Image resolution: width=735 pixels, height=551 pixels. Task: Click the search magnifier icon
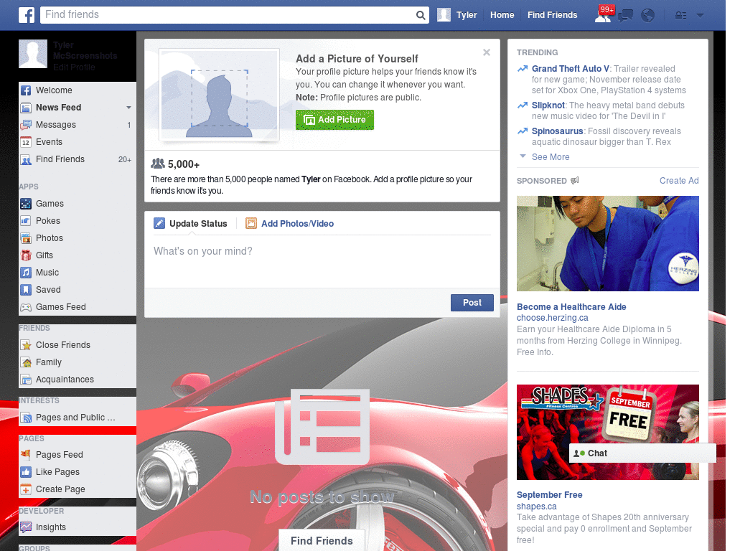(421, 15)
